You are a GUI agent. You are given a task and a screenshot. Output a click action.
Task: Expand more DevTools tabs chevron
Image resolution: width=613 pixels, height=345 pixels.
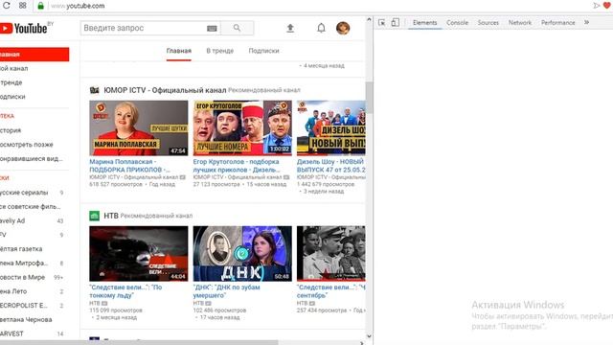(586, 22)
